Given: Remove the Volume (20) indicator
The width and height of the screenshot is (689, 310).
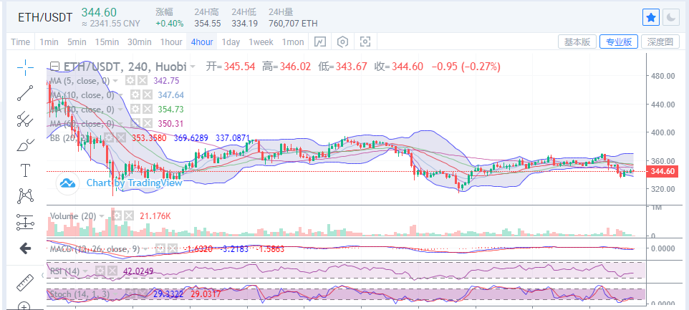Looking at the screenshot, I should point(129,215).
